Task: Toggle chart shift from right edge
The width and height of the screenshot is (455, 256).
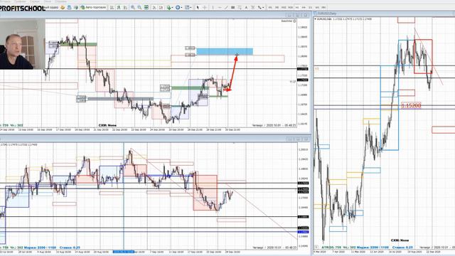Action: [161, 7]
